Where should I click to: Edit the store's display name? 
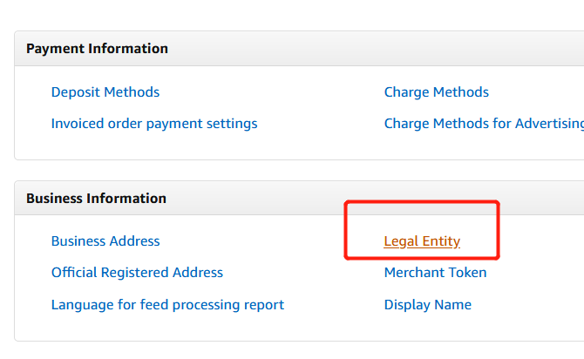(x=427, y=305)
